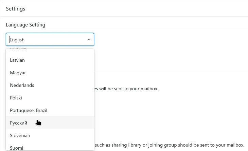Click the Language Setting section label

click(x=25, y=25)
